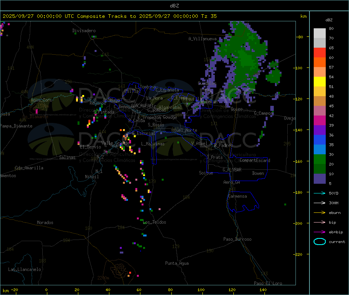Image resolution: width=349 pixels, height=295 pixels.
Task: Click the Bowen map label
Action: pos(258,173)
